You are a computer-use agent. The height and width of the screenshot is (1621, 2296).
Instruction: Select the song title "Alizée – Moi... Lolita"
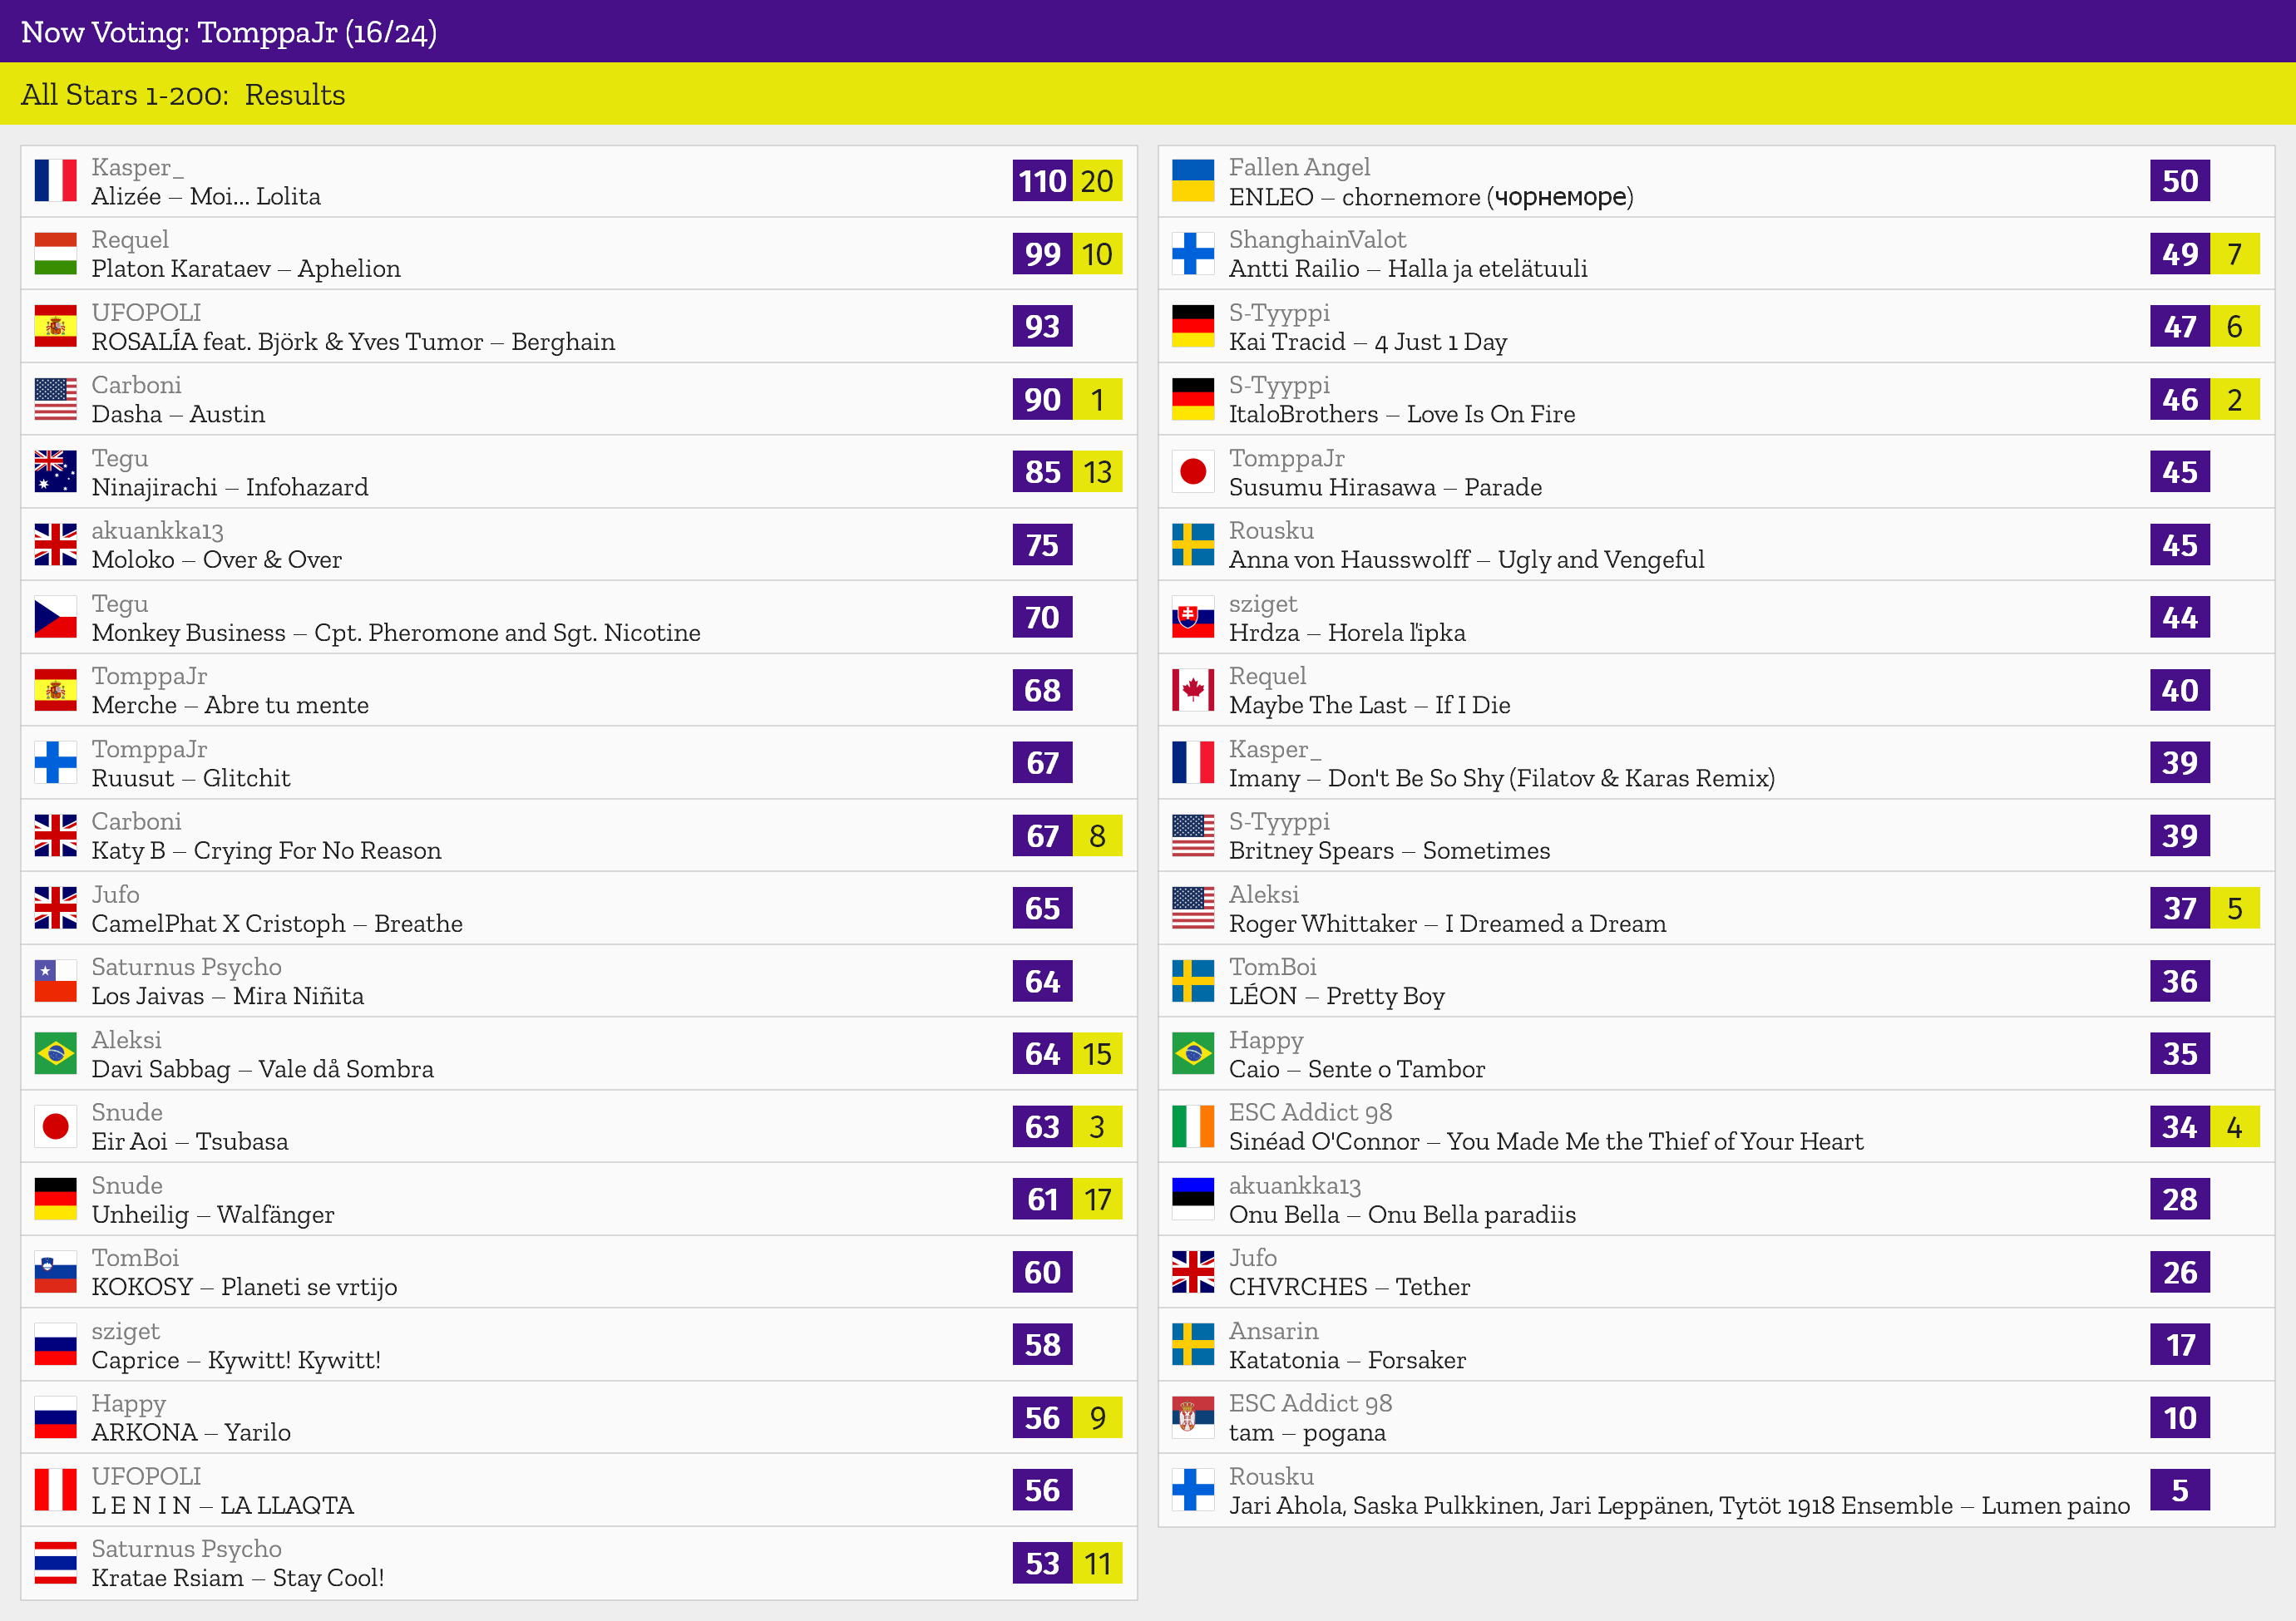coord(206,197)
